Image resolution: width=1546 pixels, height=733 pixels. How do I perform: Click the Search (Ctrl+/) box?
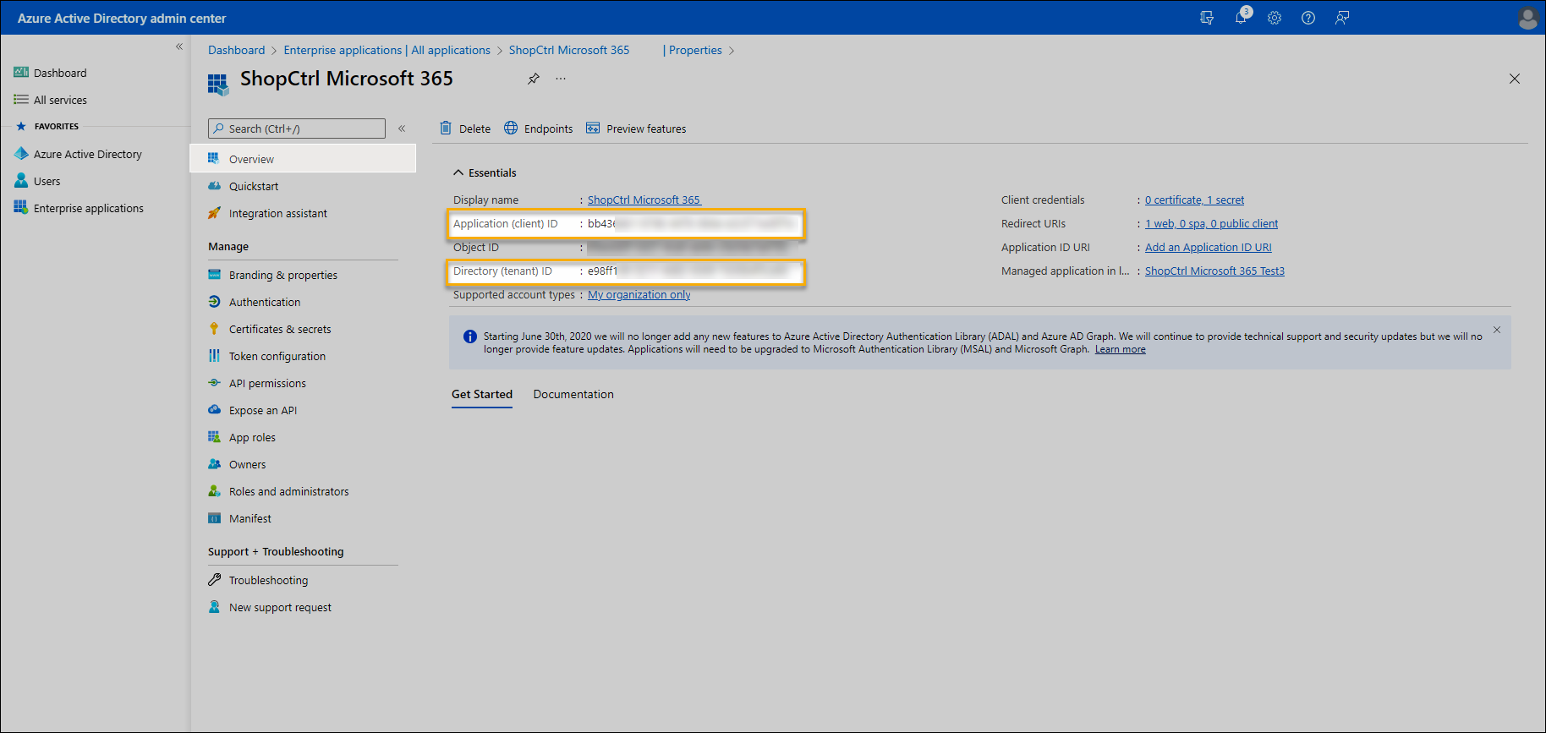297,129
